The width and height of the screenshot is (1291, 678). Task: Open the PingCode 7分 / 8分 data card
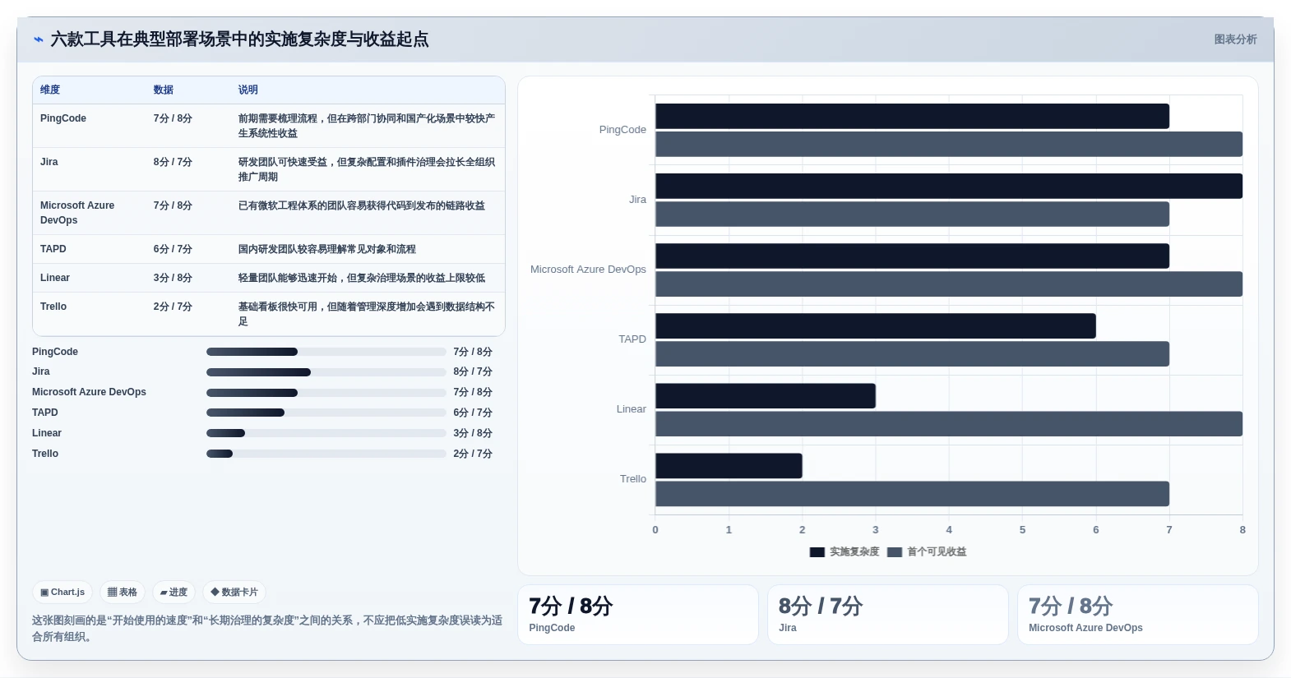click(638, 615)
